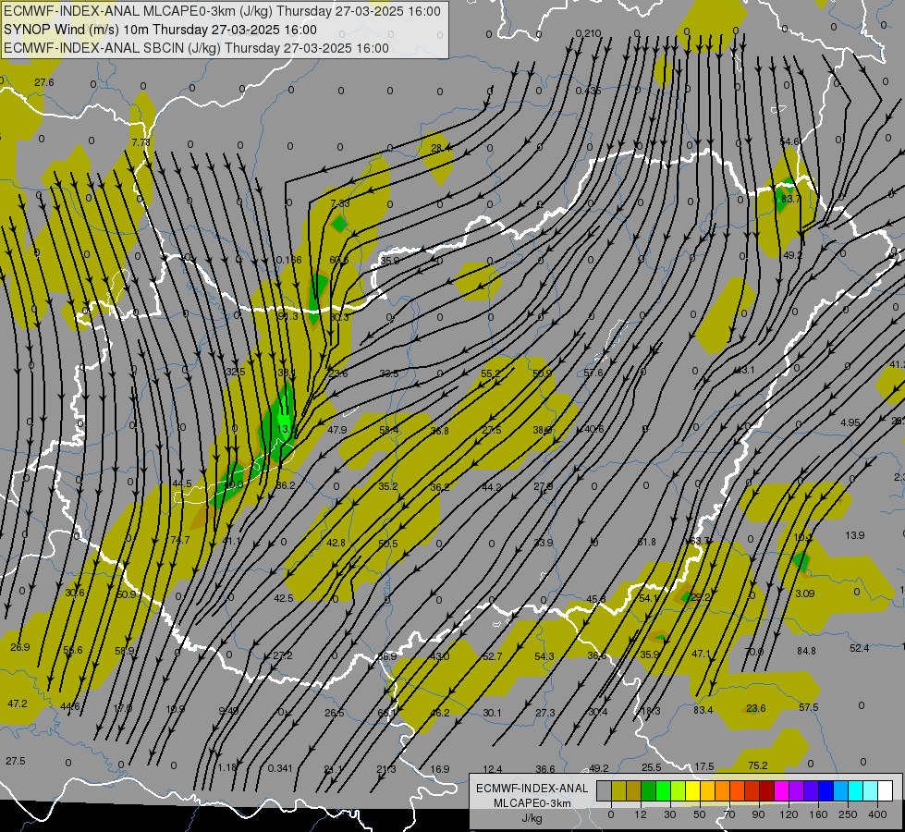Click the map value '61.8'
This screenshot has width=905, height=832.
click(x=646, y=542)
